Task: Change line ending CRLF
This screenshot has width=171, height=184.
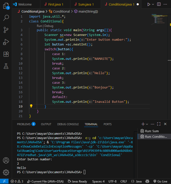Action: [x=124, y=181]
